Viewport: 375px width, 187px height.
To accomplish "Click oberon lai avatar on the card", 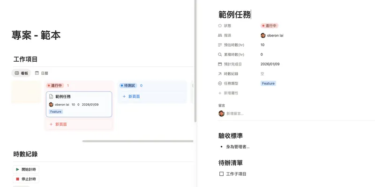I will click(x=51, y=104).
